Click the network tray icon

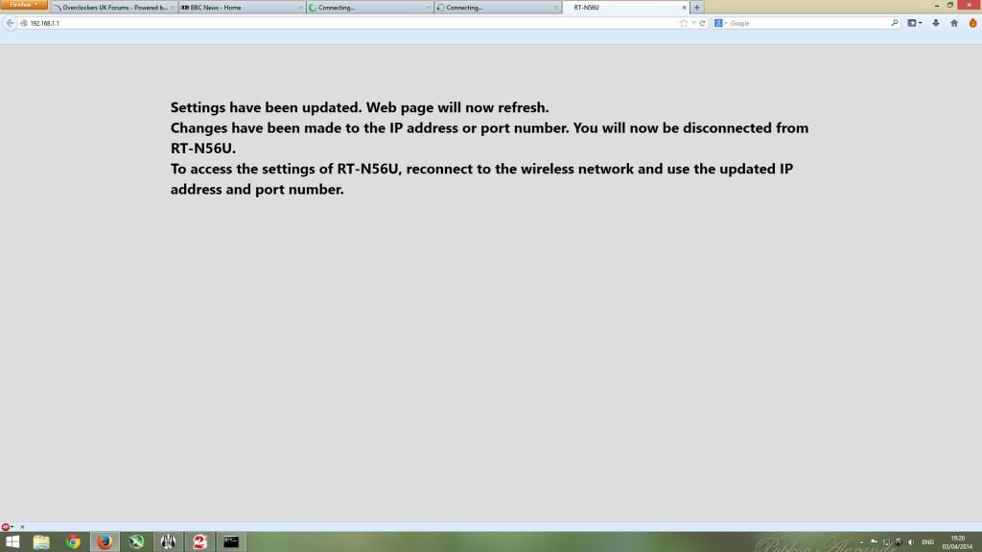[885, 542]
